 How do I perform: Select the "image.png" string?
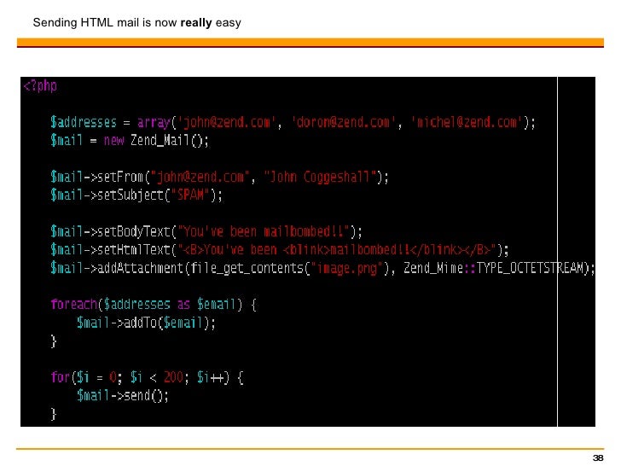(x=346, y=268)
